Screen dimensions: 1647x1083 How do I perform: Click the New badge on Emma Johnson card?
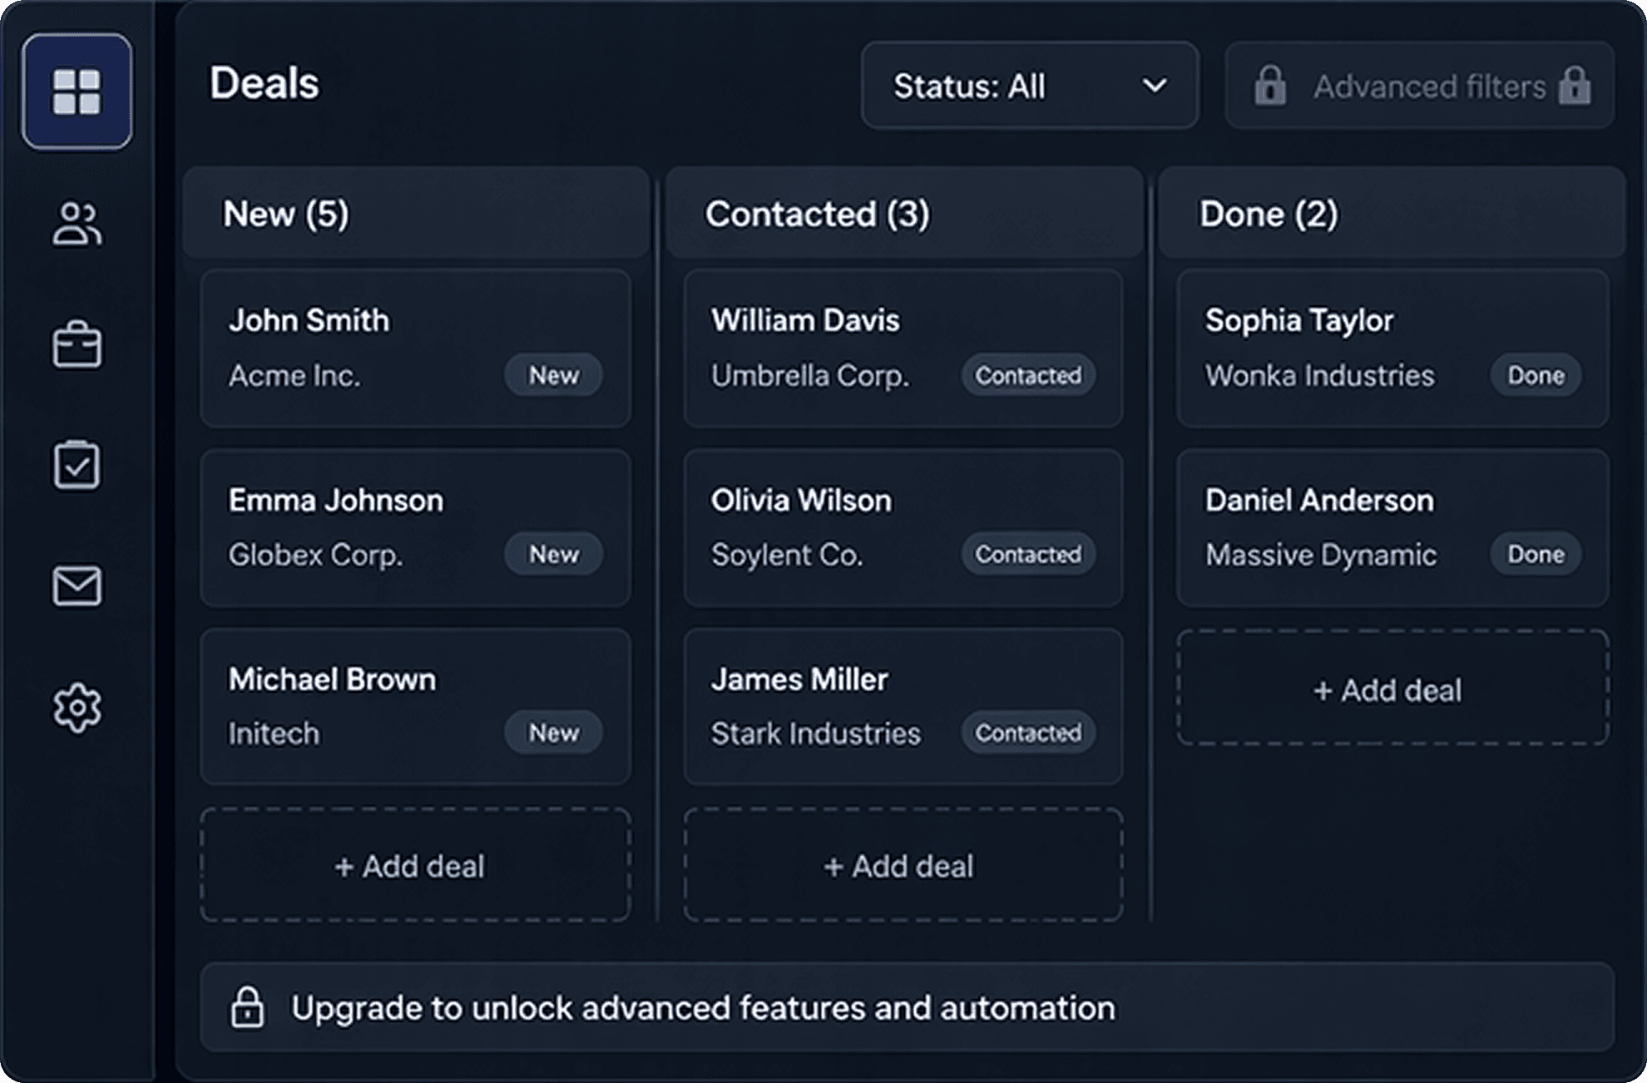pos(554,554)
